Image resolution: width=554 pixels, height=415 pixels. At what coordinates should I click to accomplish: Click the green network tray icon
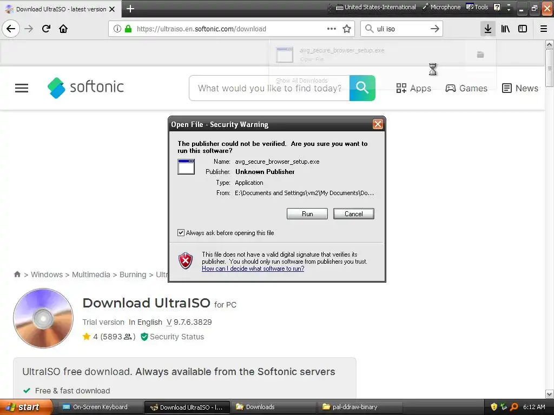tap(504, 407)
